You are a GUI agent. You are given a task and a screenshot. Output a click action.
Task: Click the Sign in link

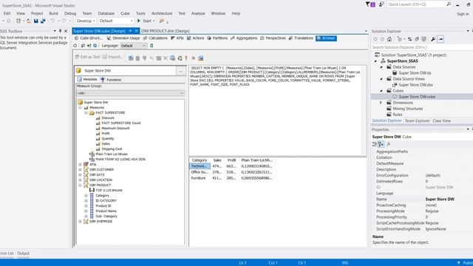[x=463, y=14]
